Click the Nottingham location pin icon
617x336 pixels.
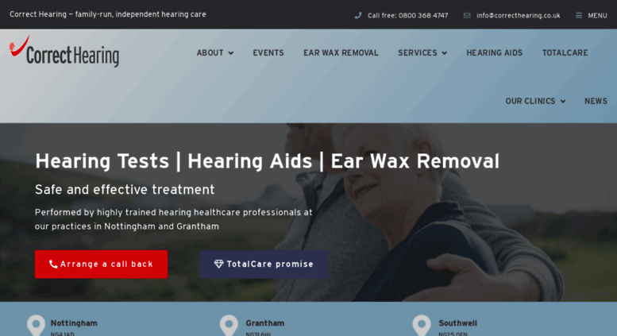point(36,326)
